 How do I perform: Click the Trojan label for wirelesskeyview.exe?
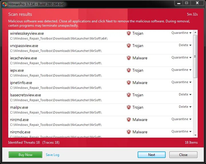[138, 34]
